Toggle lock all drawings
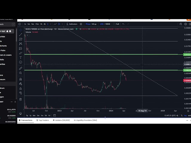The height and width of the screenshot is (143, 191). click(x=21, y=88)
